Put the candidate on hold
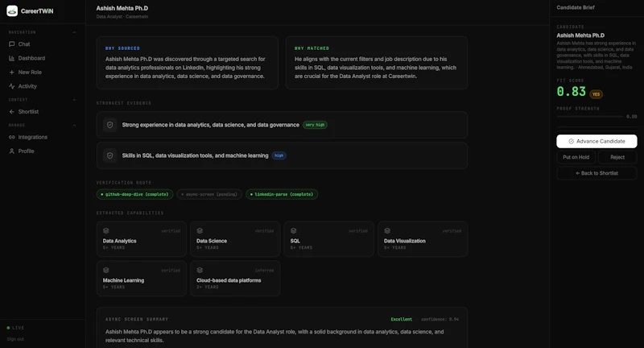The image size is (644, 348). [x=576, y=157]
